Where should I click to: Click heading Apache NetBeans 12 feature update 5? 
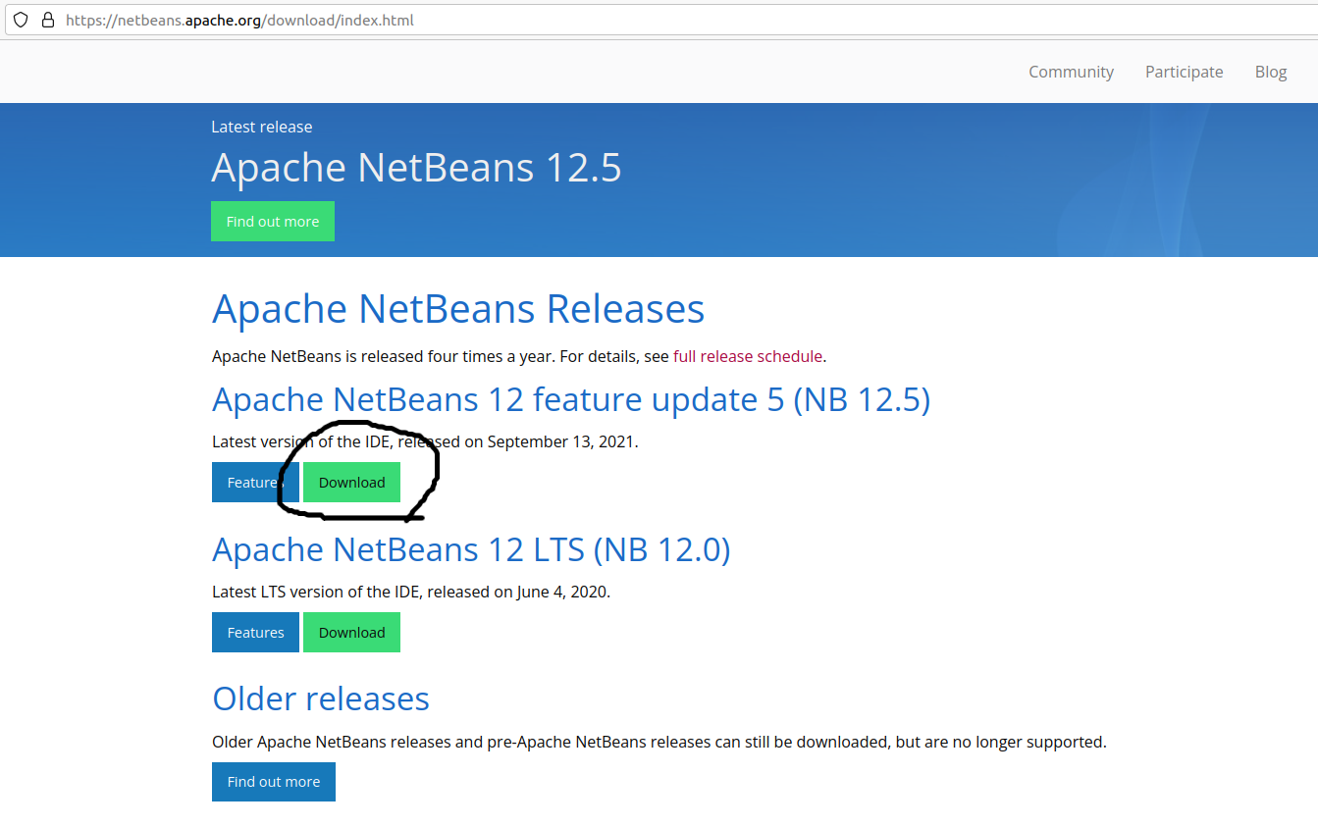coord(571,400)
